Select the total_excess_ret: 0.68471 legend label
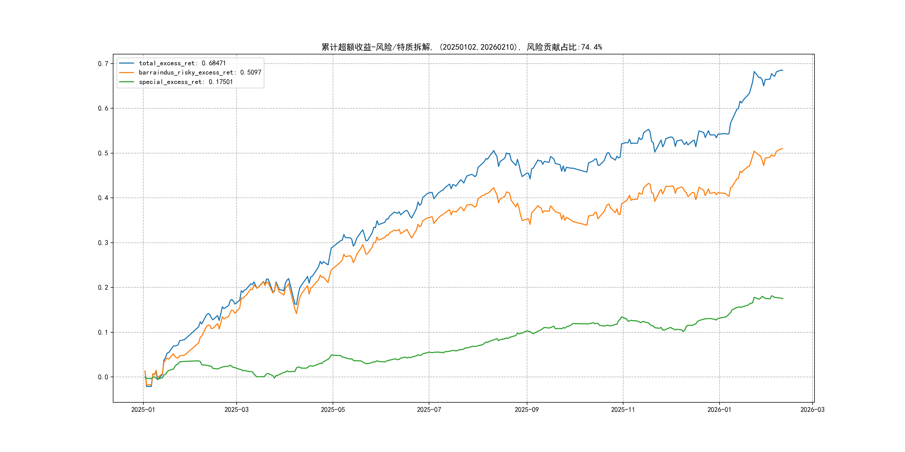 coord(182,63)
